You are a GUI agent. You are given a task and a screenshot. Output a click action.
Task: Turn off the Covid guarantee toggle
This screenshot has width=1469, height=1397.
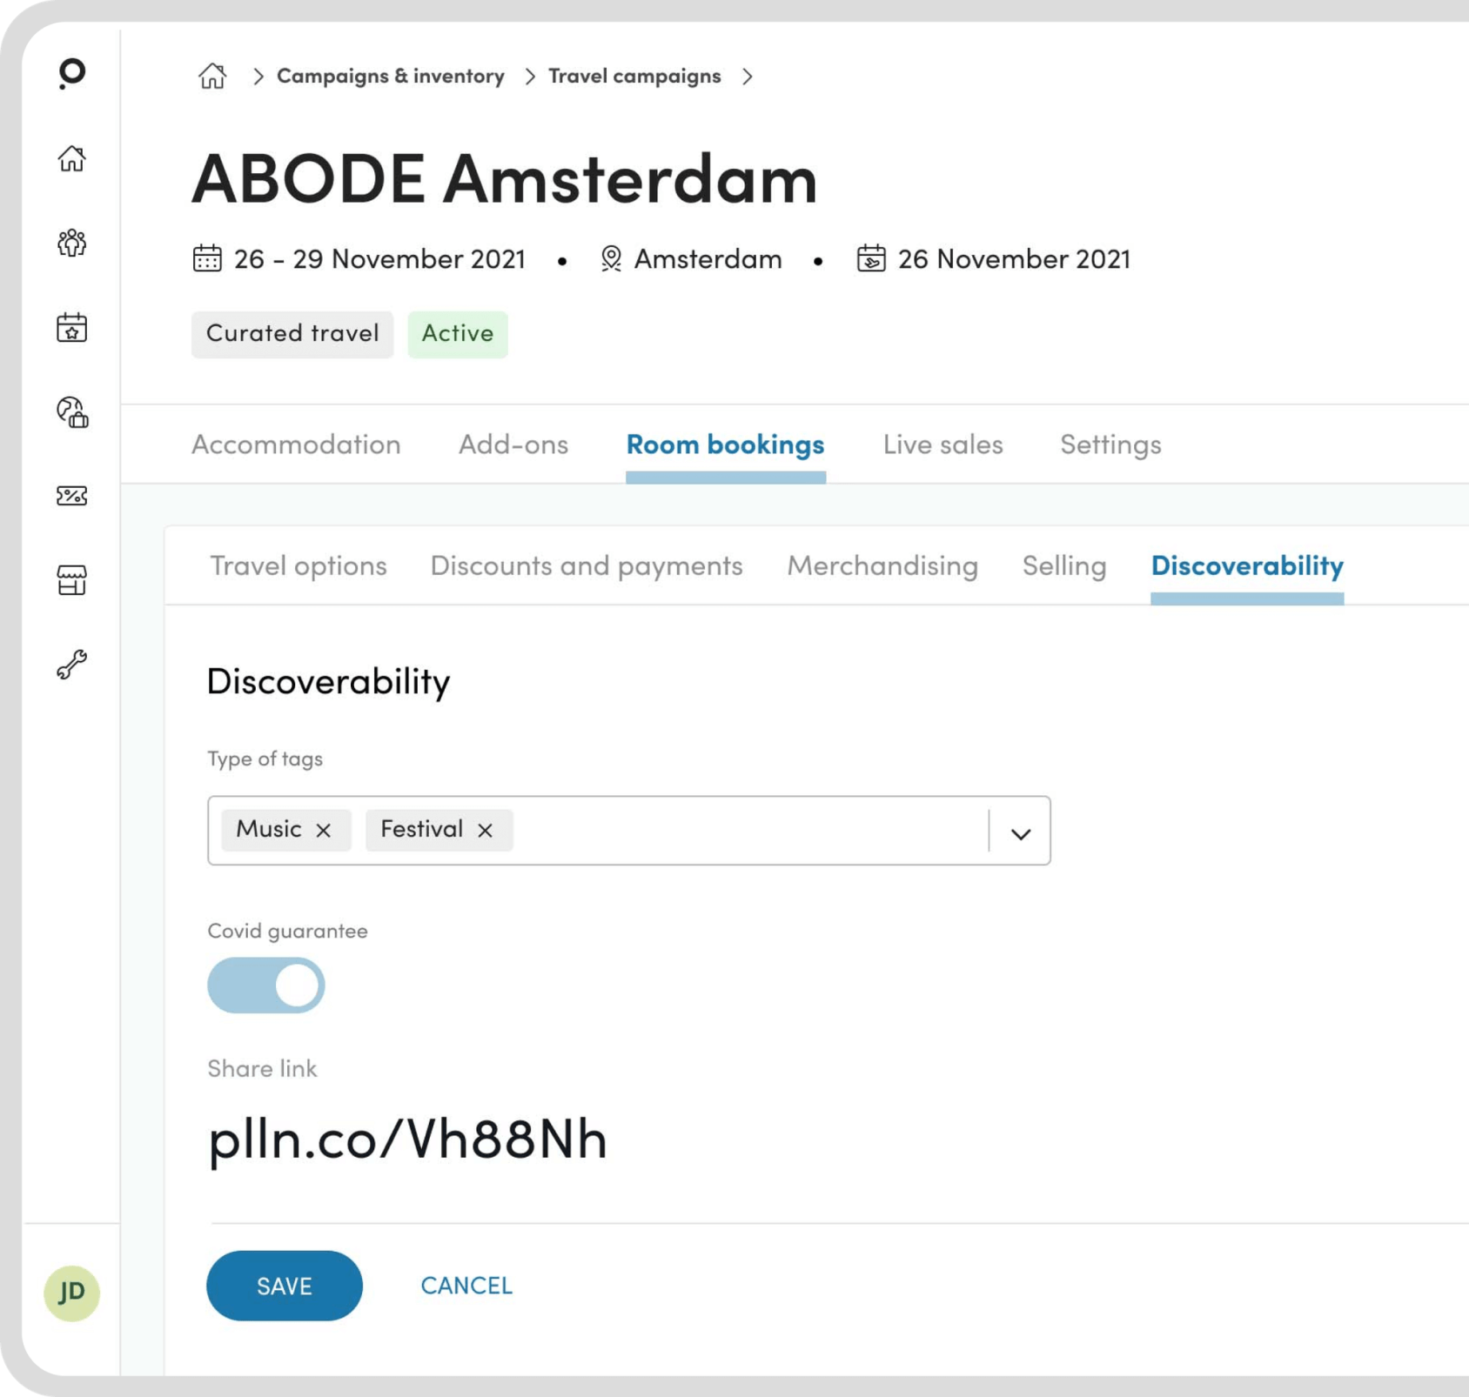click(x=266, y=986)
